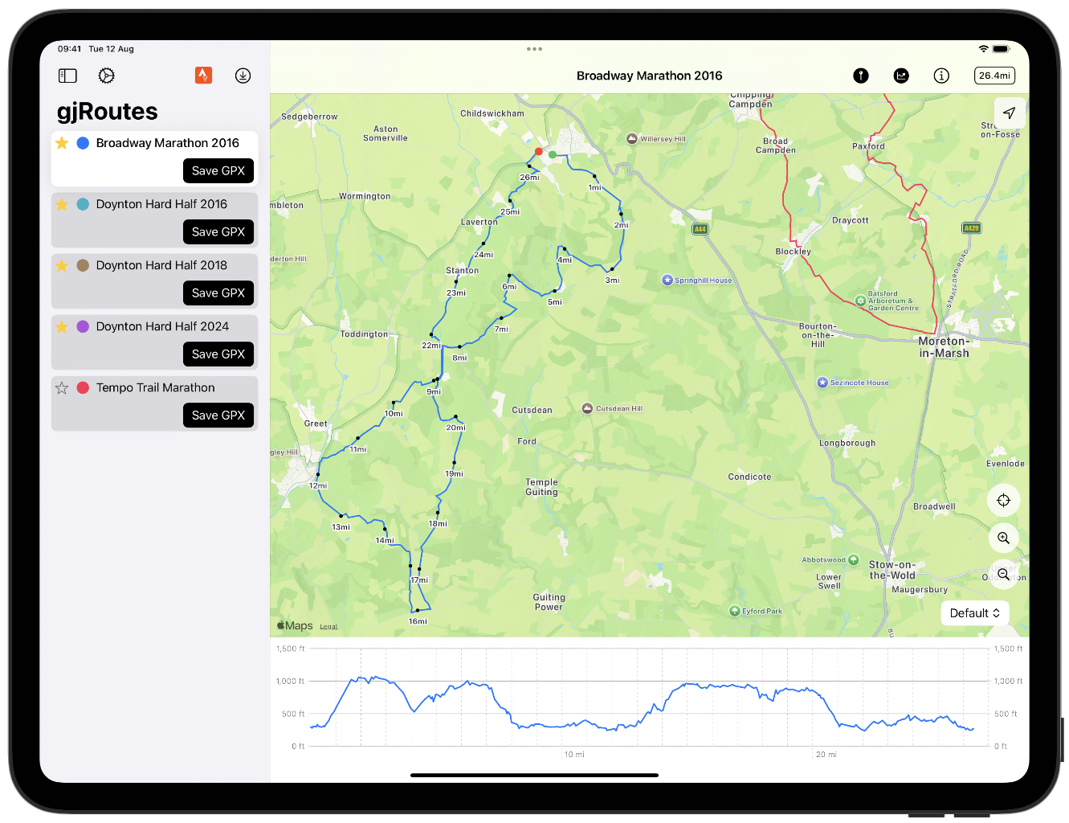The height and width of the screenshot is (823, 1069).
Task: Open the Apple Maps Legal link
Action: [328, 626]
